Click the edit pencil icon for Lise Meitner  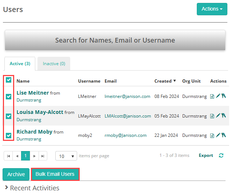[x=218, y=96]
